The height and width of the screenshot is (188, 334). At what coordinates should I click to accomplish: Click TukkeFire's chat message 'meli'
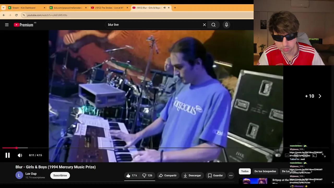tap(297, 159)
